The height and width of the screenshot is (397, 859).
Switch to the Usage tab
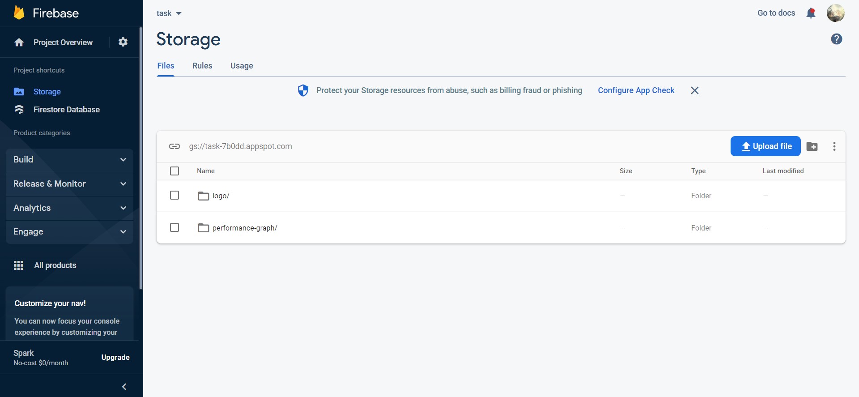(x=242, y=66)
